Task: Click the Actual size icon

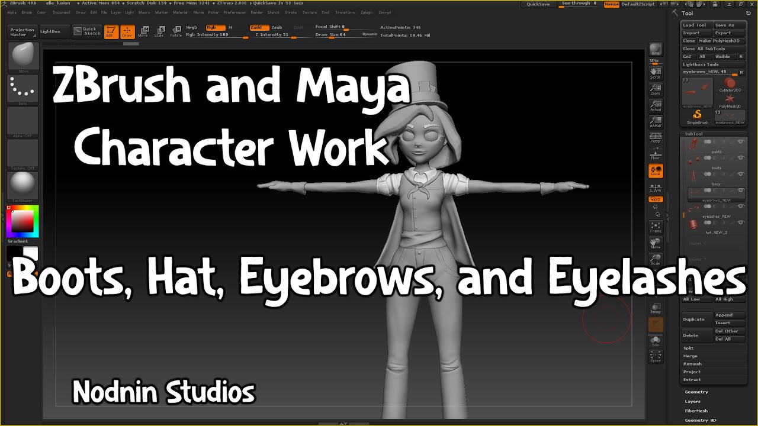Action: click(x=656, y=105)
